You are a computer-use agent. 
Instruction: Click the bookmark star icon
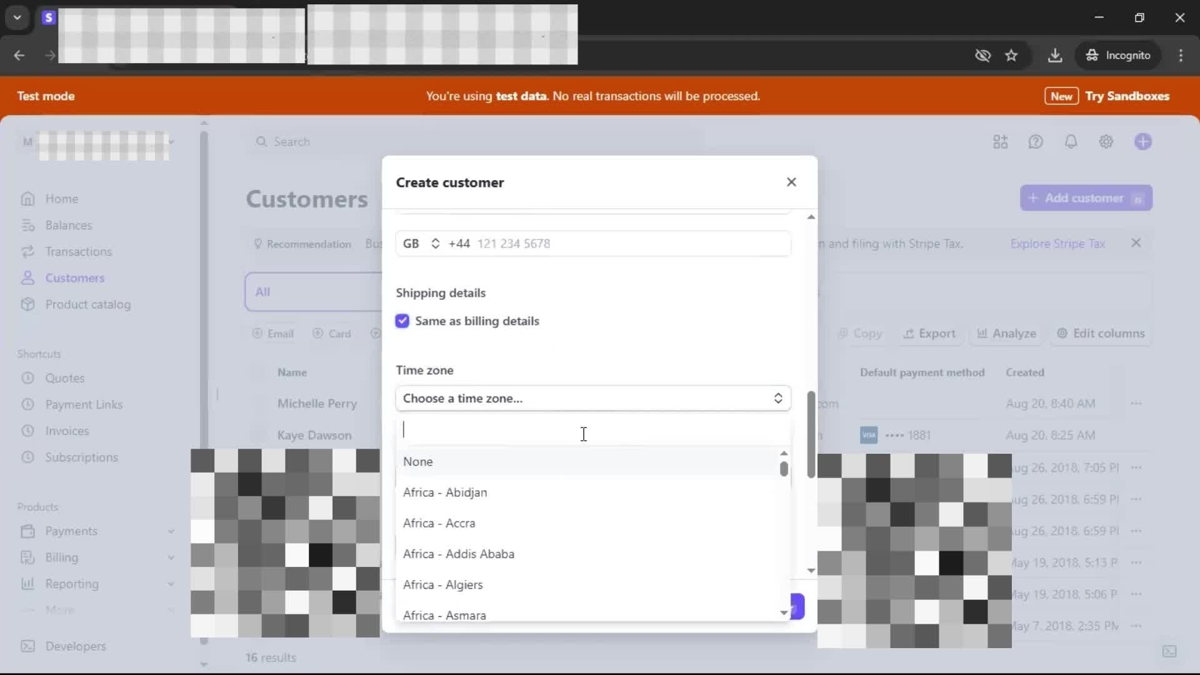pyautogui.click(x=1011, y=56)
